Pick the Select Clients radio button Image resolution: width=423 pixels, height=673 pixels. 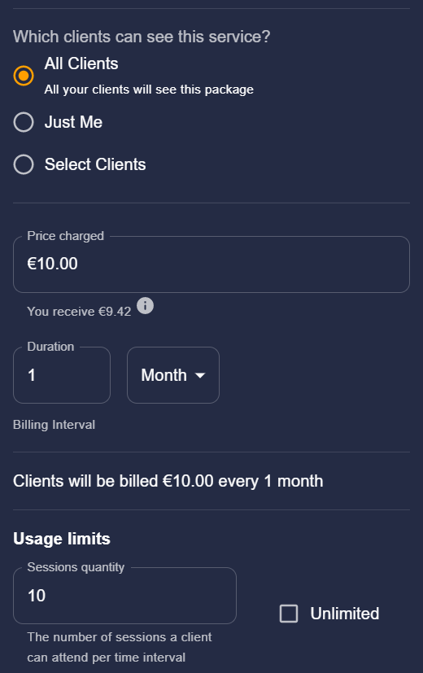point(24,164)
